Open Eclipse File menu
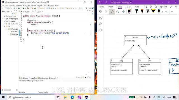179x100 pixels. [3, 6]
